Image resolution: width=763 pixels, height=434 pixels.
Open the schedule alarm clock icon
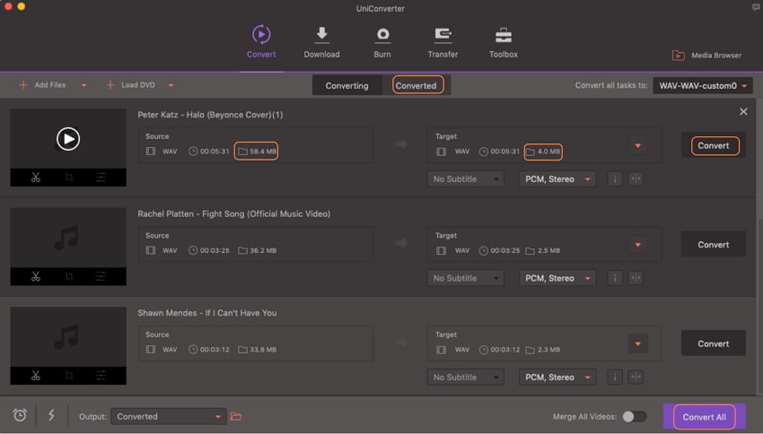(x=20, y=415)
